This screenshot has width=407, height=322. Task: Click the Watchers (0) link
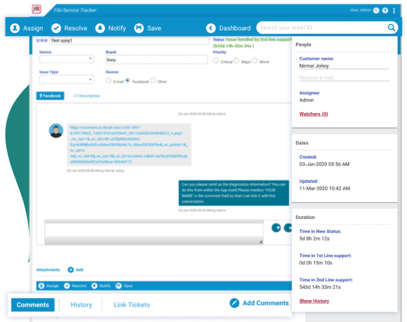pyautogui.click(x=313, y=114)
